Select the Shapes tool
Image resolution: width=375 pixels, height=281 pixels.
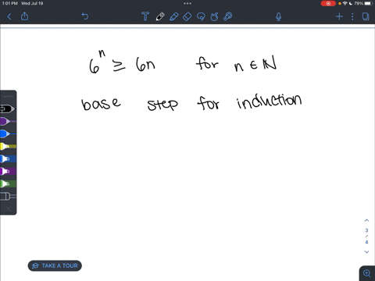(214, 16)
